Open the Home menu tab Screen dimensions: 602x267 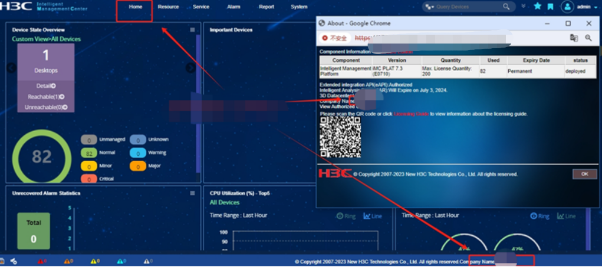tap(135, 7)
